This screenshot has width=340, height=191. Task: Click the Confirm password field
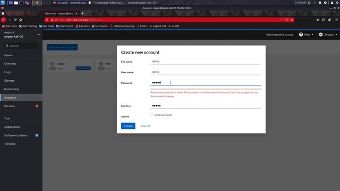coord(206,106)
